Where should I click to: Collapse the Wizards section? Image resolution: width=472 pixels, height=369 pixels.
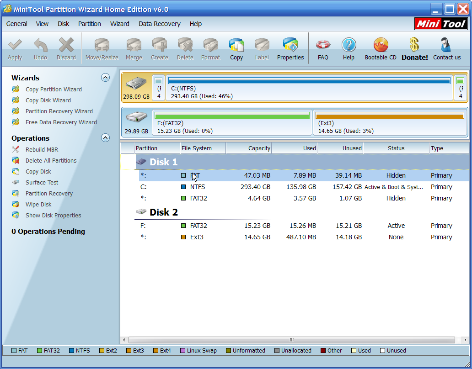click(x=105, y=78)
